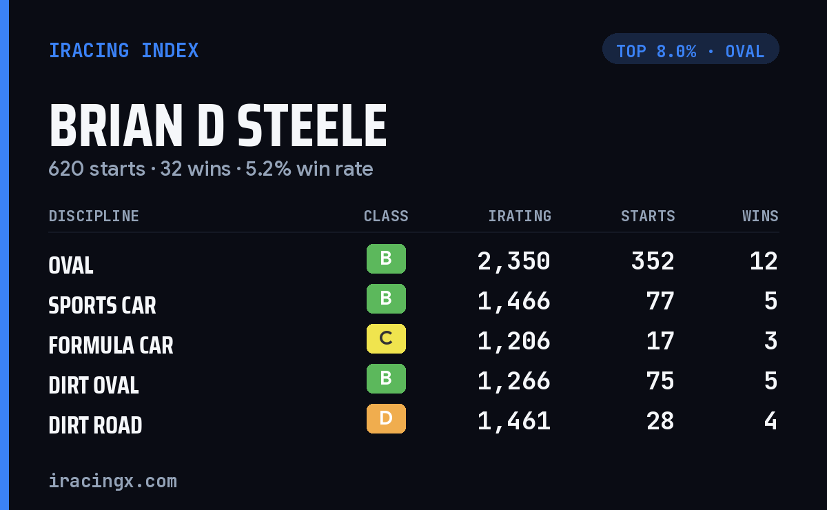Viewport: 827px width, 510px height.
Task: Click the Dirt Oval class B badge
Action: (386, 379)
